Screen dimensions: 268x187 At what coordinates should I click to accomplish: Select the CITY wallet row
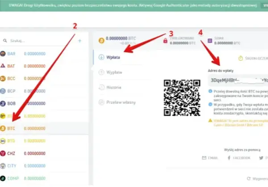tap(44, 166)
